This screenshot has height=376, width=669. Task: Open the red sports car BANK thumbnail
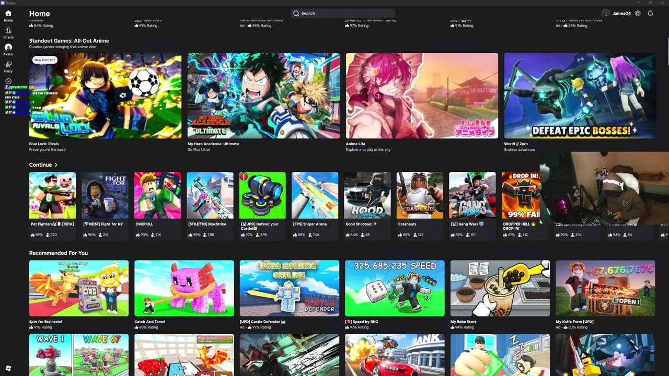(395, 355)
